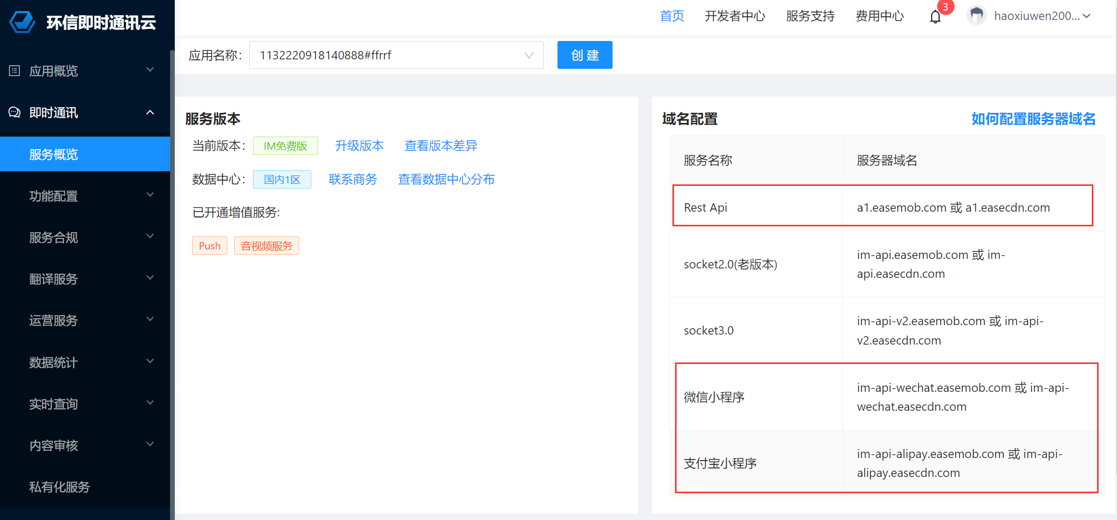Click a1.easemob.com 或 a1.easecdn.com domain cell

coord(973,207)
